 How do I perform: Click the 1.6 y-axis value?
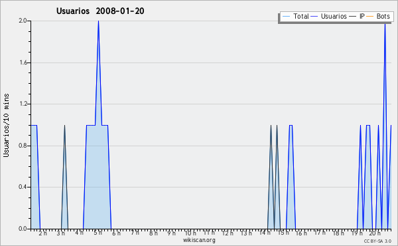coord(23,62)
